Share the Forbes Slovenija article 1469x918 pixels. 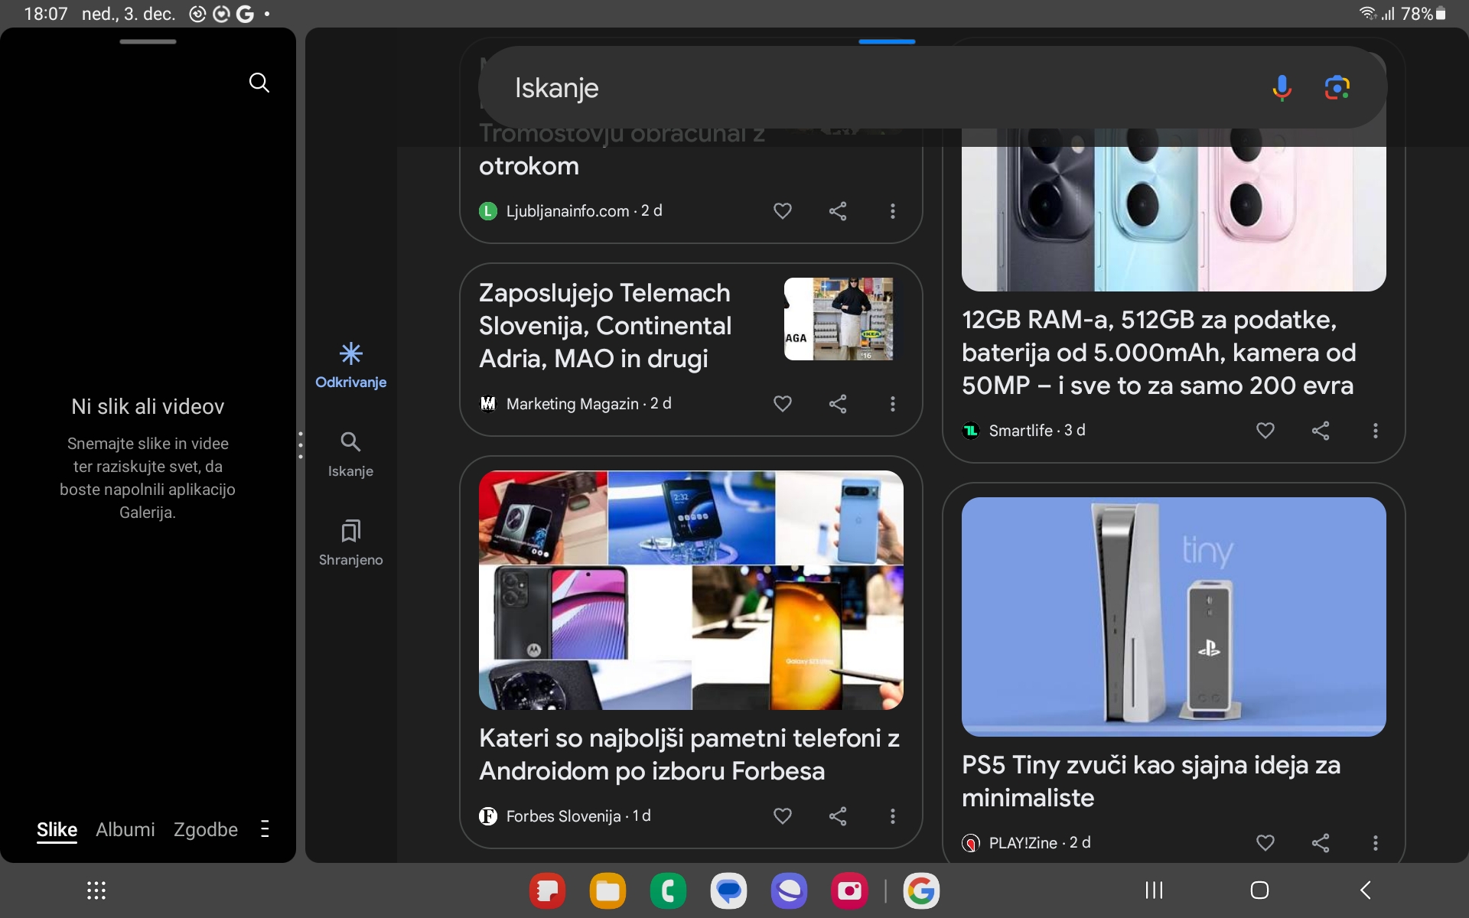[x=838, y=816]
